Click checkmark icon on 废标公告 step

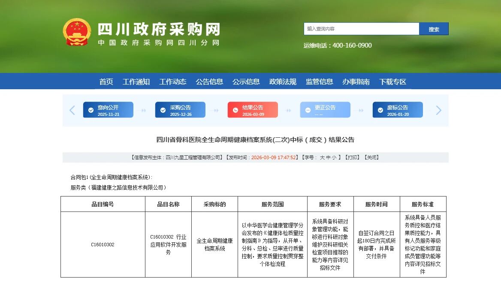tap(380, 110)
